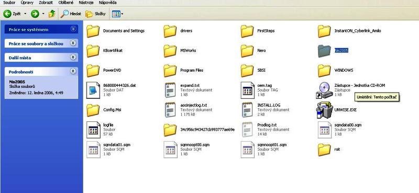
Task: Select the logfile file icon
Action: 93,130
